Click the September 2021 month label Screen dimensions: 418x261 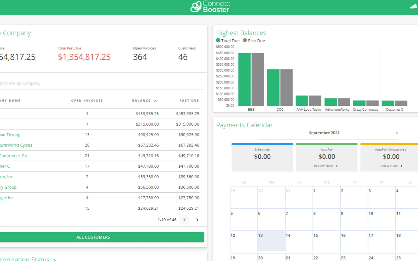324,133
